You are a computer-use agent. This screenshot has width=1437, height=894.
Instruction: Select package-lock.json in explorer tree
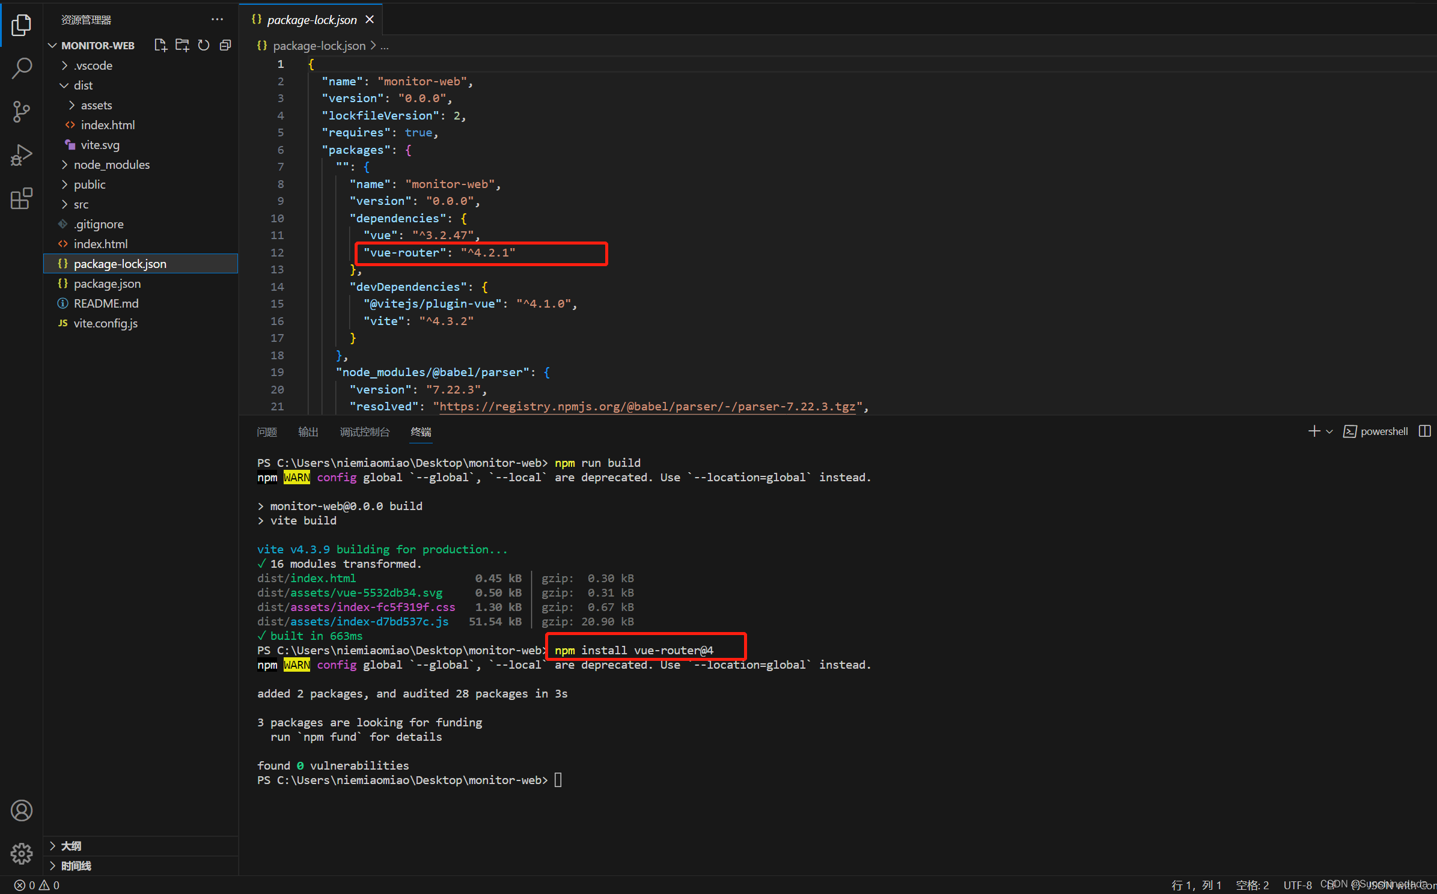141,264
